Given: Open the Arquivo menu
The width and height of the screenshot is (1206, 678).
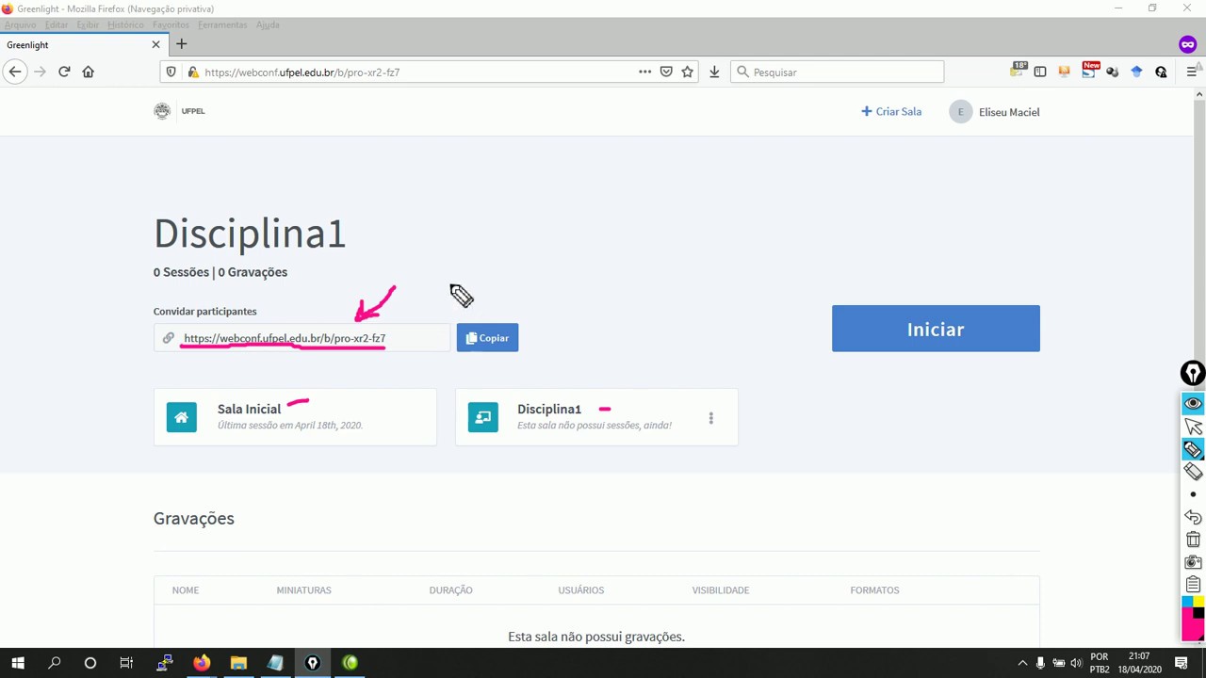Looking at the screenshot, I should point(20,24).
